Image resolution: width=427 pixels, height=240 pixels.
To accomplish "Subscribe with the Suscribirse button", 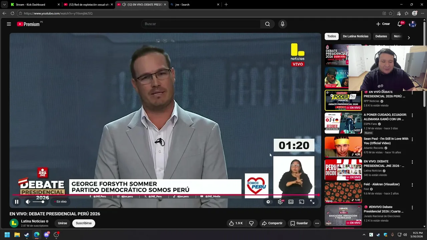I will (x=84, y=223).
